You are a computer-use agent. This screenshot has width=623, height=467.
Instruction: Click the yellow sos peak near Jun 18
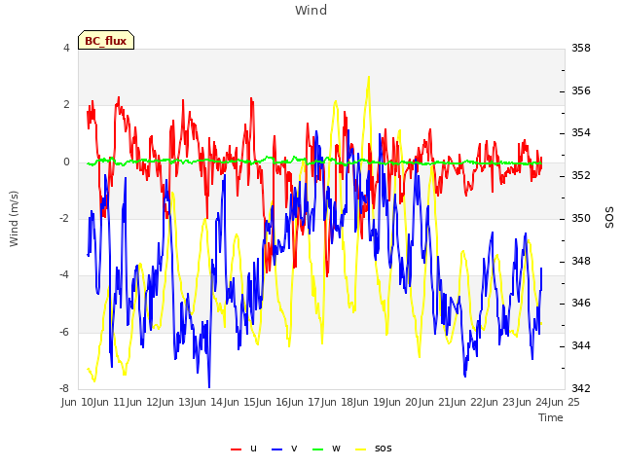click(x=369, y=77)
